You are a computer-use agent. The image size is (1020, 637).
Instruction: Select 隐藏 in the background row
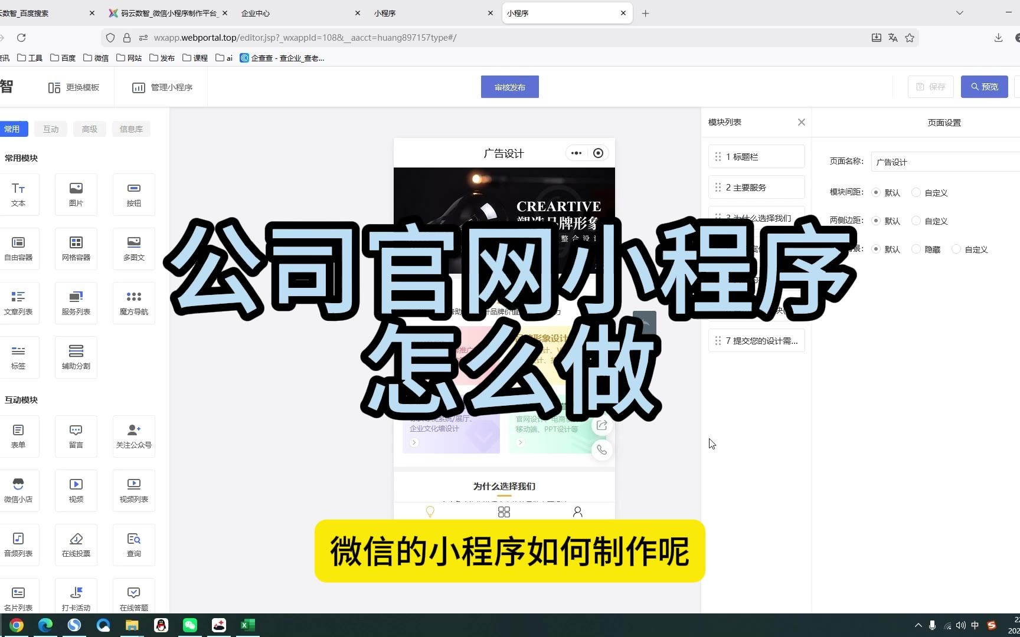click(x=916, y=249)
